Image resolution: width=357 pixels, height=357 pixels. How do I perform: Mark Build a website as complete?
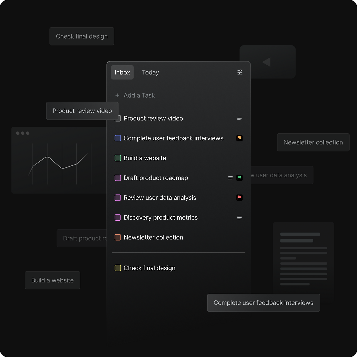(x=118, y=158)
